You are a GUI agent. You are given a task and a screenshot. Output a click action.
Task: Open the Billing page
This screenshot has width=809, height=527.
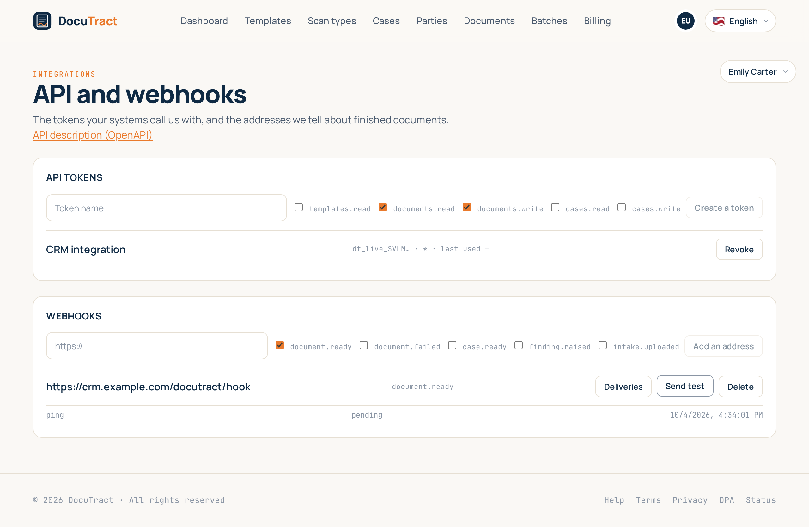click(597, 21)
